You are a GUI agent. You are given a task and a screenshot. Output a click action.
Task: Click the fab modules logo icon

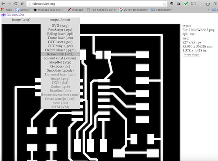pyautogui.click(x=3, y=14)
